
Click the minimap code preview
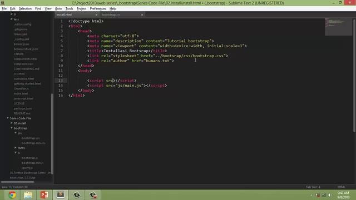(x=338, y=27)
